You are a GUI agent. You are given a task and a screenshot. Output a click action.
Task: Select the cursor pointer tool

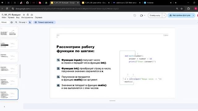pos(30,22)
